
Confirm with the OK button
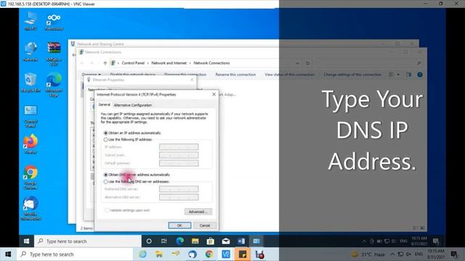(179, 225)
